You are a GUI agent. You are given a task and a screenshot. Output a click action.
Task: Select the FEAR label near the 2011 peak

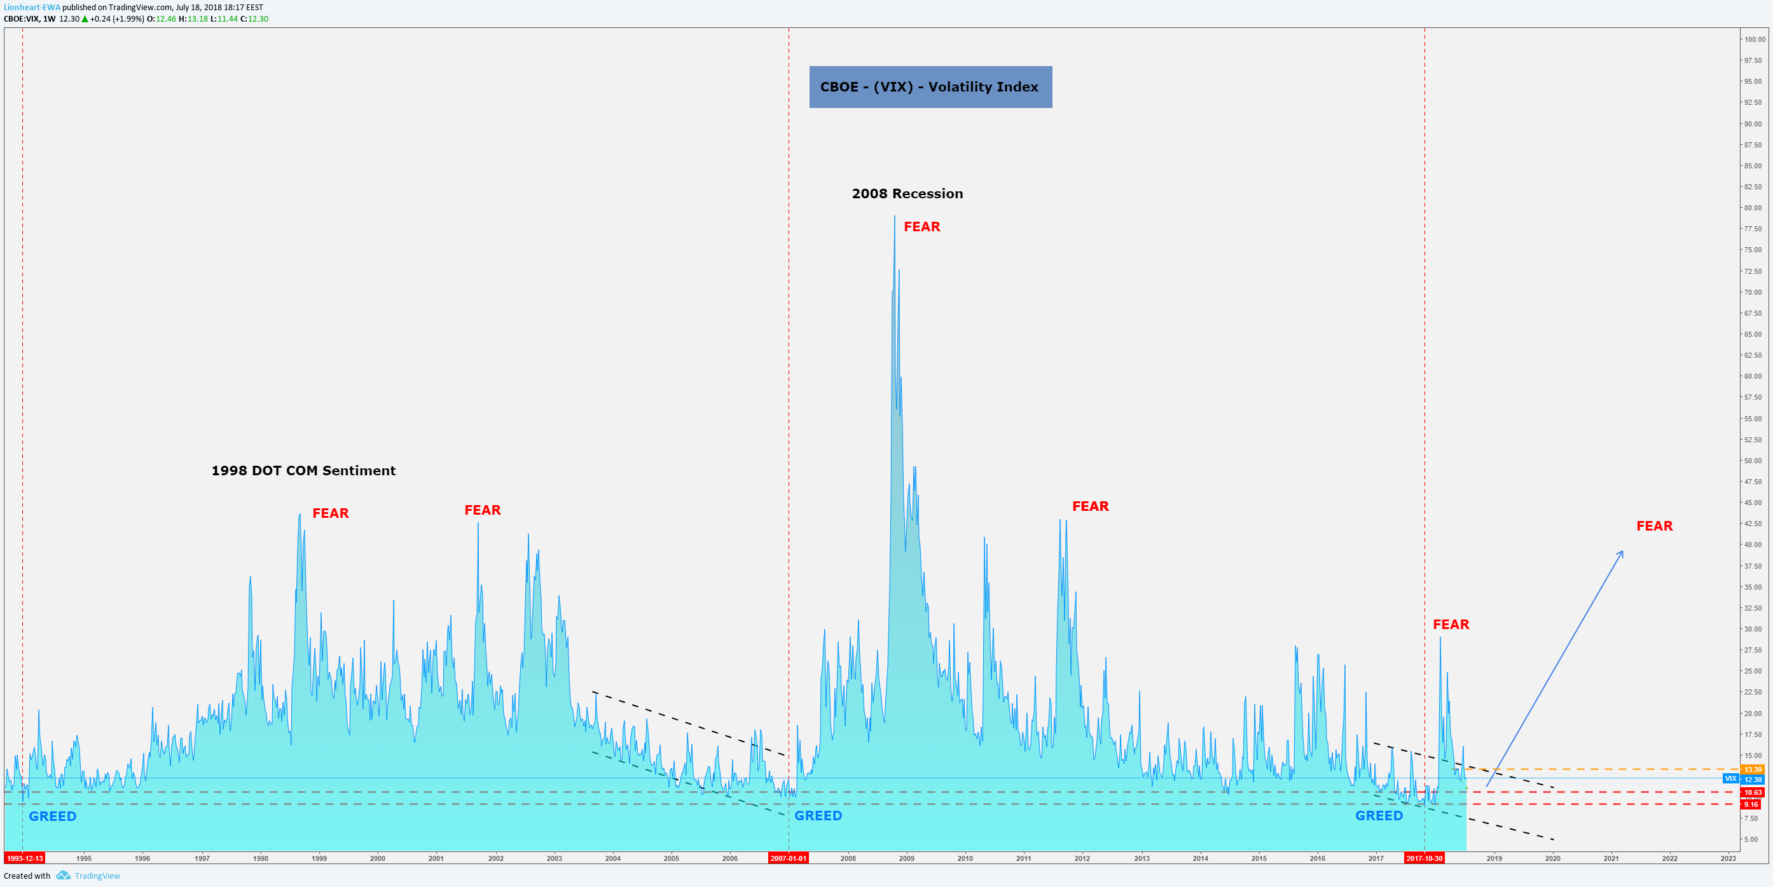click(1090, 507)
